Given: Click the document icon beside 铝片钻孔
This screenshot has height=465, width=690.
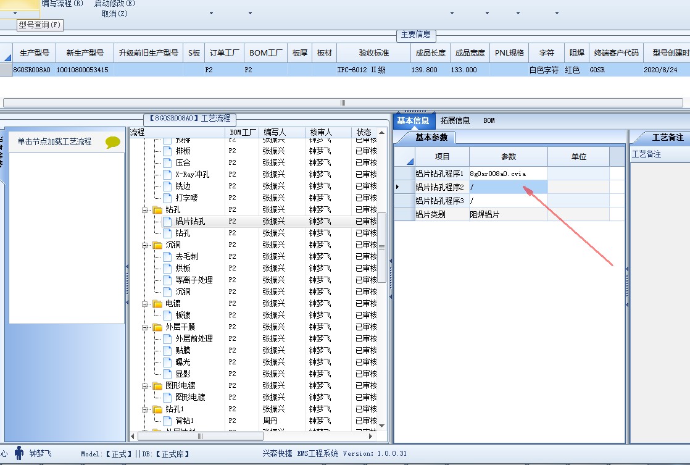Looking at the screenshot, I should (x=167, y=221).
